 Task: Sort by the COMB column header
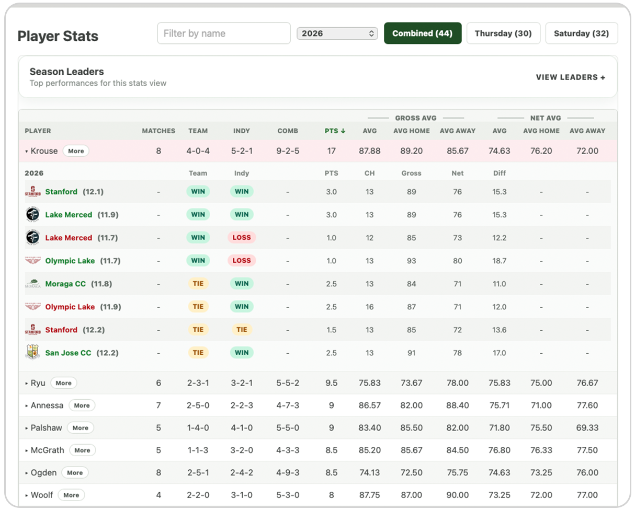[288, 131]
